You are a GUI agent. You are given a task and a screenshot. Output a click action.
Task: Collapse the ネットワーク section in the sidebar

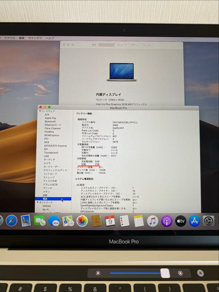coord(38,202)
